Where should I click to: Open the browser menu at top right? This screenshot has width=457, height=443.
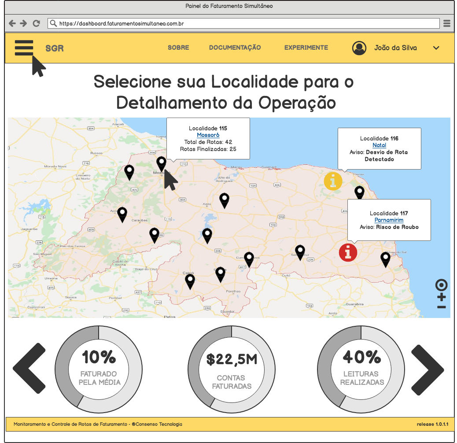pos(447,23)
